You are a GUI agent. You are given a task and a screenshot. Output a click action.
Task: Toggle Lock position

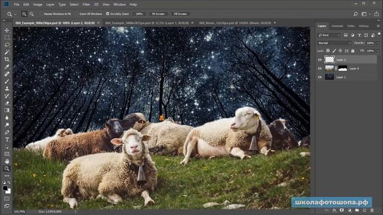[x=341, y=51]
